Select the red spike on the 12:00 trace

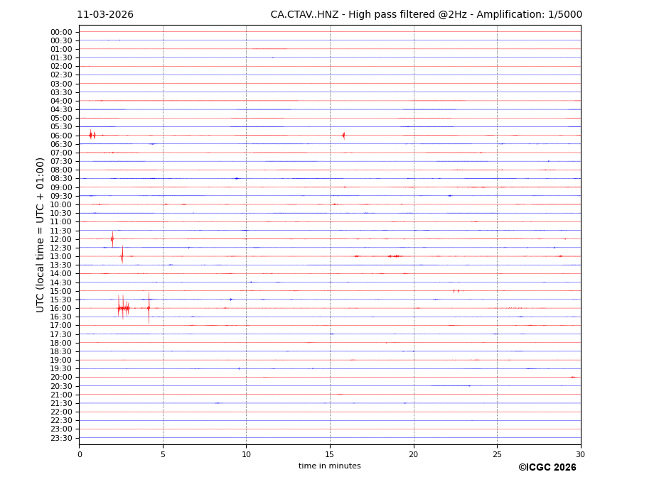[112, 239]
